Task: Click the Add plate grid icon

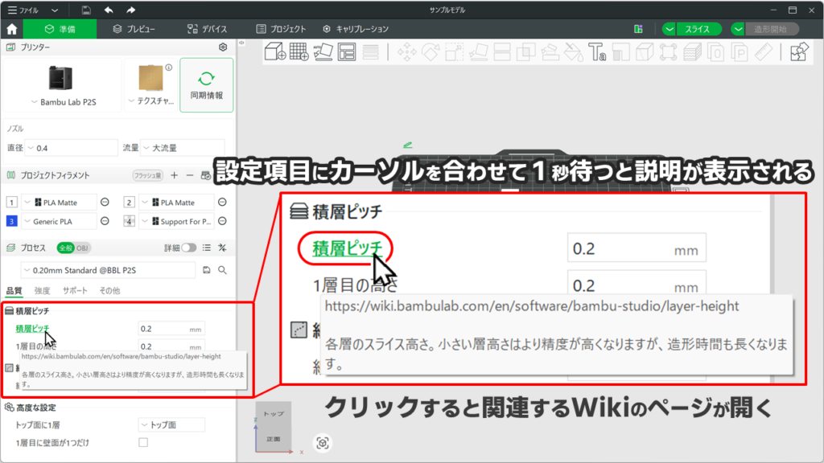Action: point(299,52)
